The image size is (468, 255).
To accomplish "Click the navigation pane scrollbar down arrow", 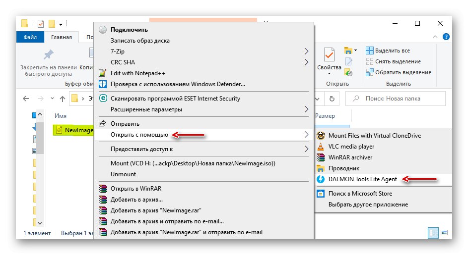I will coord(40,223).
